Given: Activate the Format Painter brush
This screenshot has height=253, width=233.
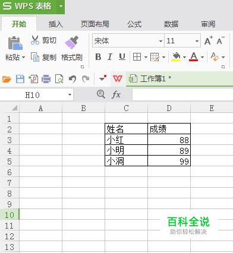Looking at the screenshot, I should click(x=72, y=42).
